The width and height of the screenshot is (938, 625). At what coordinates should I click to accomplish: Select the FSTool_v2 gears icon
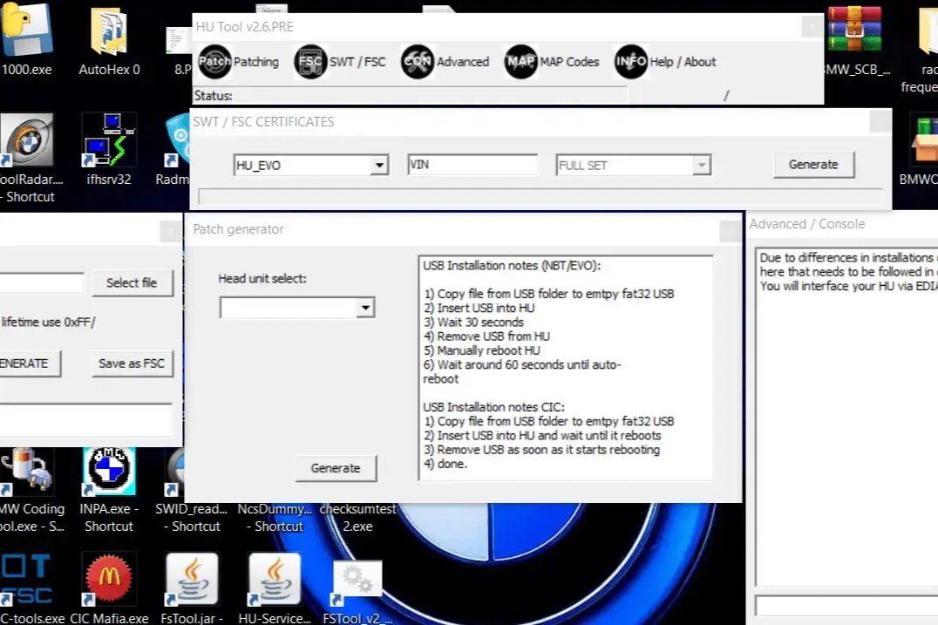pos(357,583)
